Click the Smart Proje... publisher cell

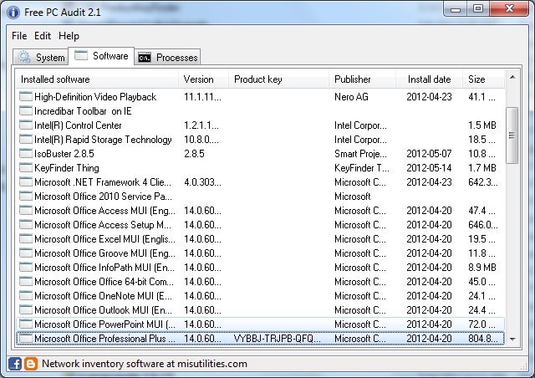[x=360, y=154]
